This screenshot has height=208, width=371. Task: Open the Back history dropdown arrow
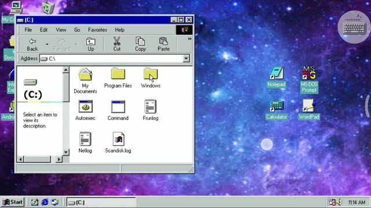47,44
